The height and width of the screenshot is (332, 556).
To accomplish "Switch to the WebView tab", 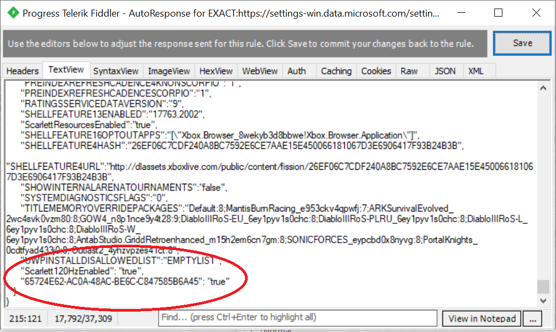I will click(x=260, y=71).
